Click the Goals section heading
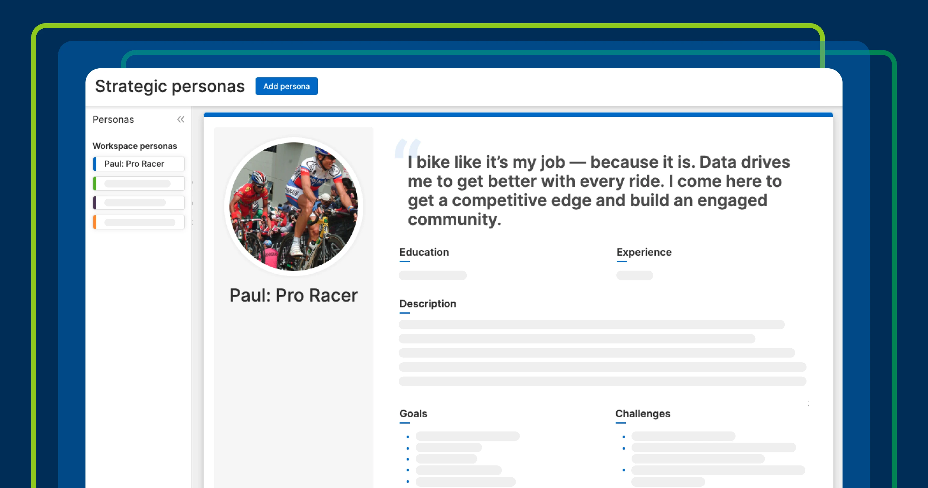Image resolution: width=928 pixels, height=488 pixels. 413,414
